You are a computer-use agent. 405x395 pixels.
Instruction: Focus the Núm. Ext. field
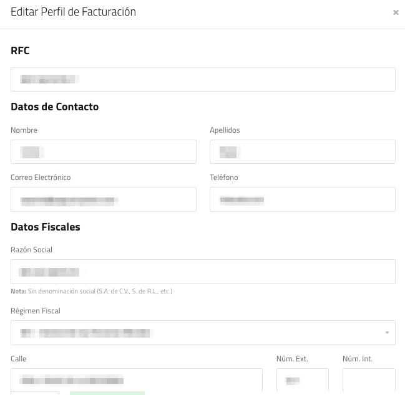point(302,380)
